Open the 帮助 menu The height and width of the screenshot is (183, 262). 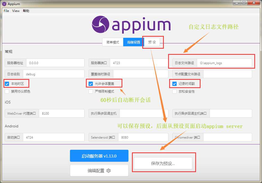pos(26,11)
